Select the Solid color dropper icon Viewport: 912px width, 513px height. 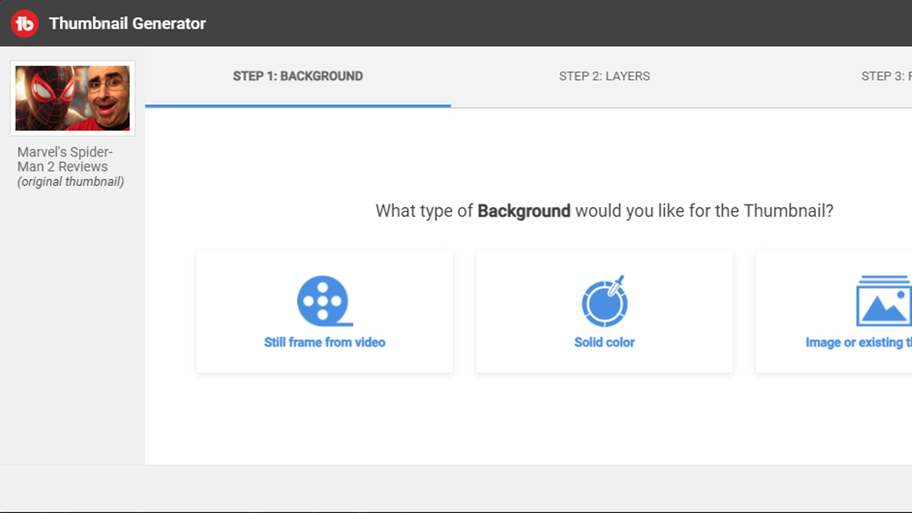[x=604, y=301]
